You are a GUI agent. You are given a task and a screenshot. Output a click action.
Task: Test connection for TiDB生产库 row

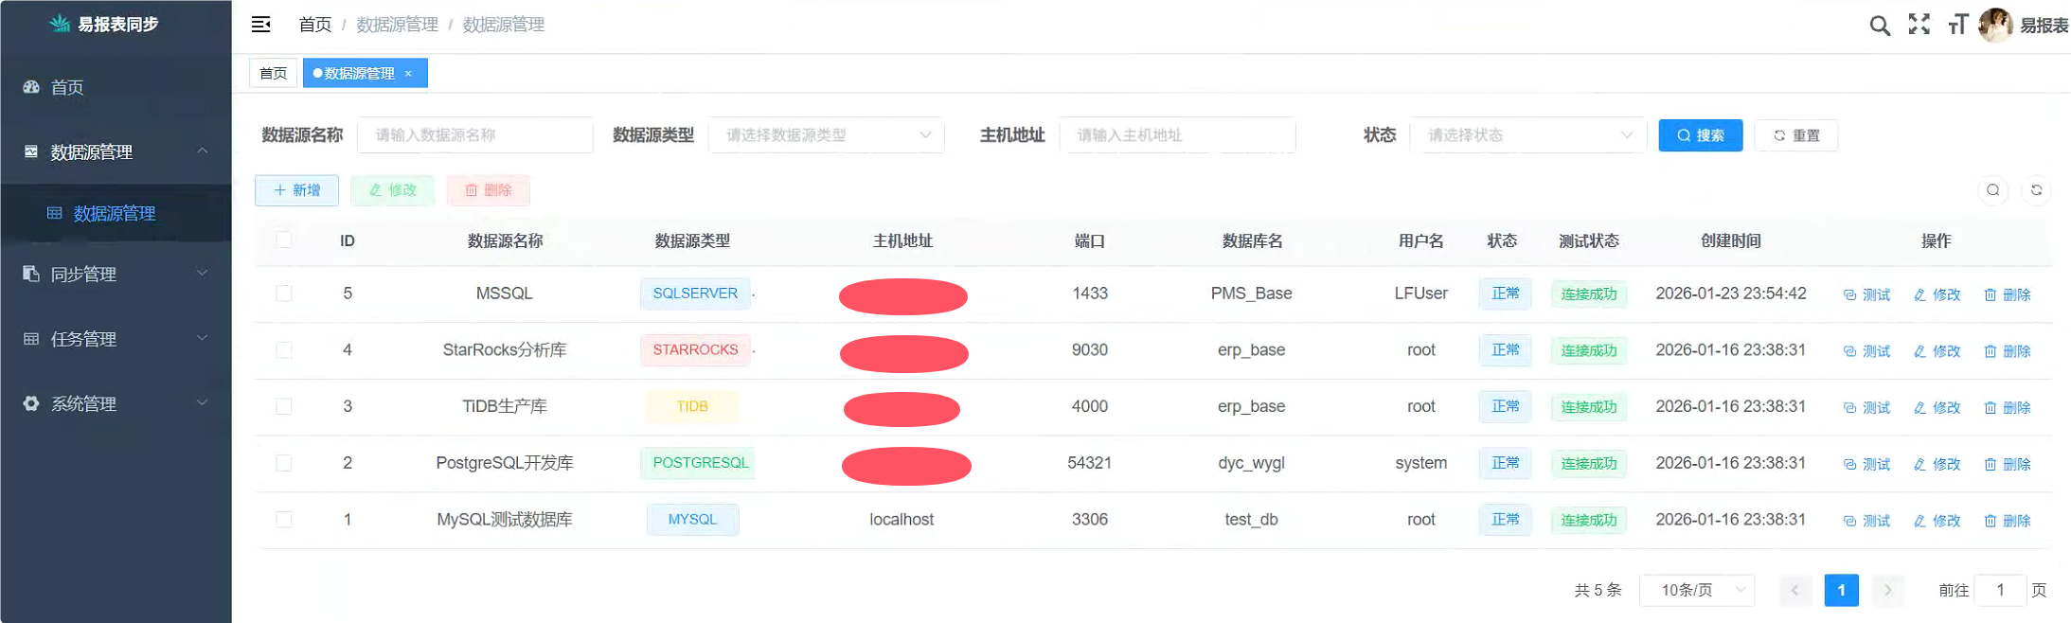point(1866,407)
